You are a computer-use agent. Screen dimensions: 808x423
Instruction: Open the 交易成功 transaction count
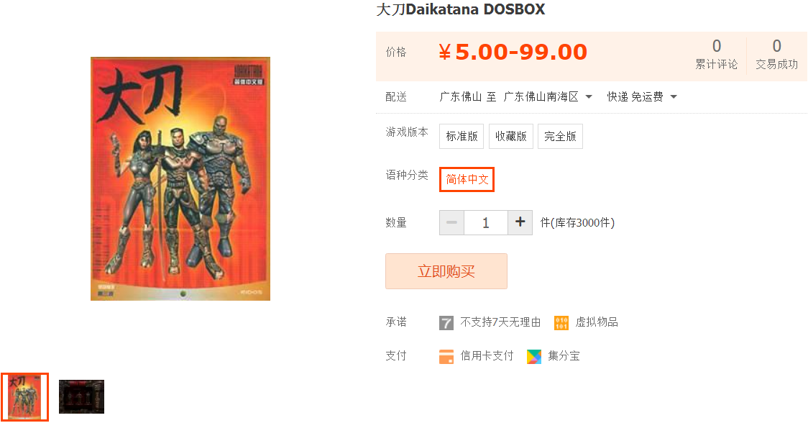(776, 55)
